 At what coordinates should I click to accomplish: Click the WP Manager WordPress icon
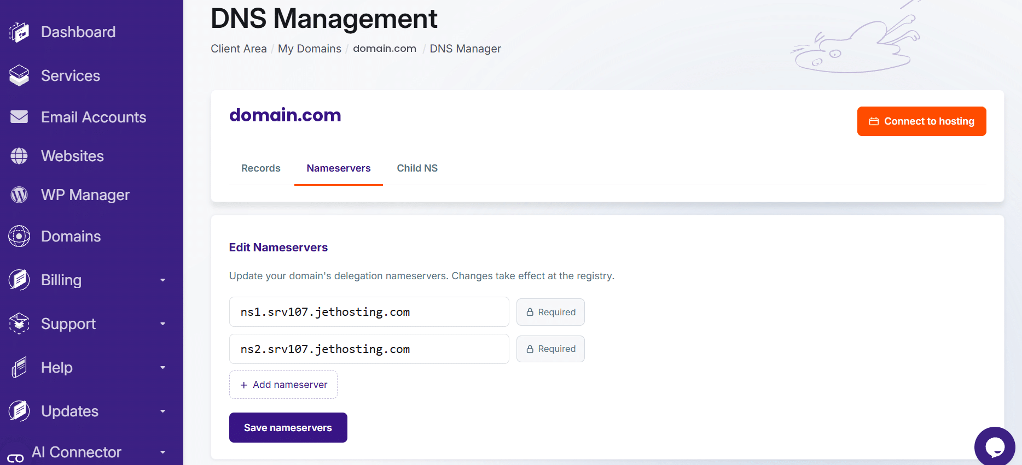pos(19,195)
